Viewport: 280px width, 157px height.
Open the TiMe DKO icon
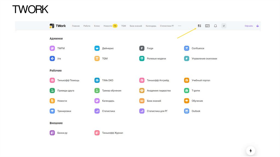(x=97, y=80)
